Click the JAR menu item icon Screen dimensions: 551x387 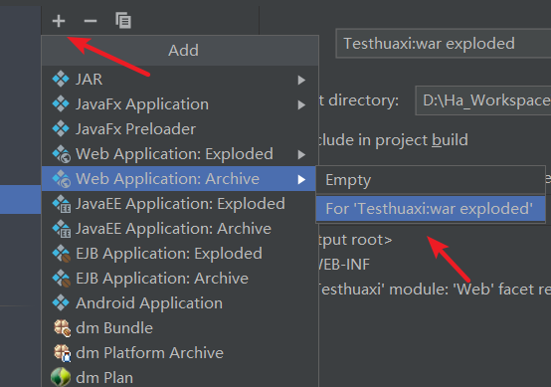click(61, 79)
